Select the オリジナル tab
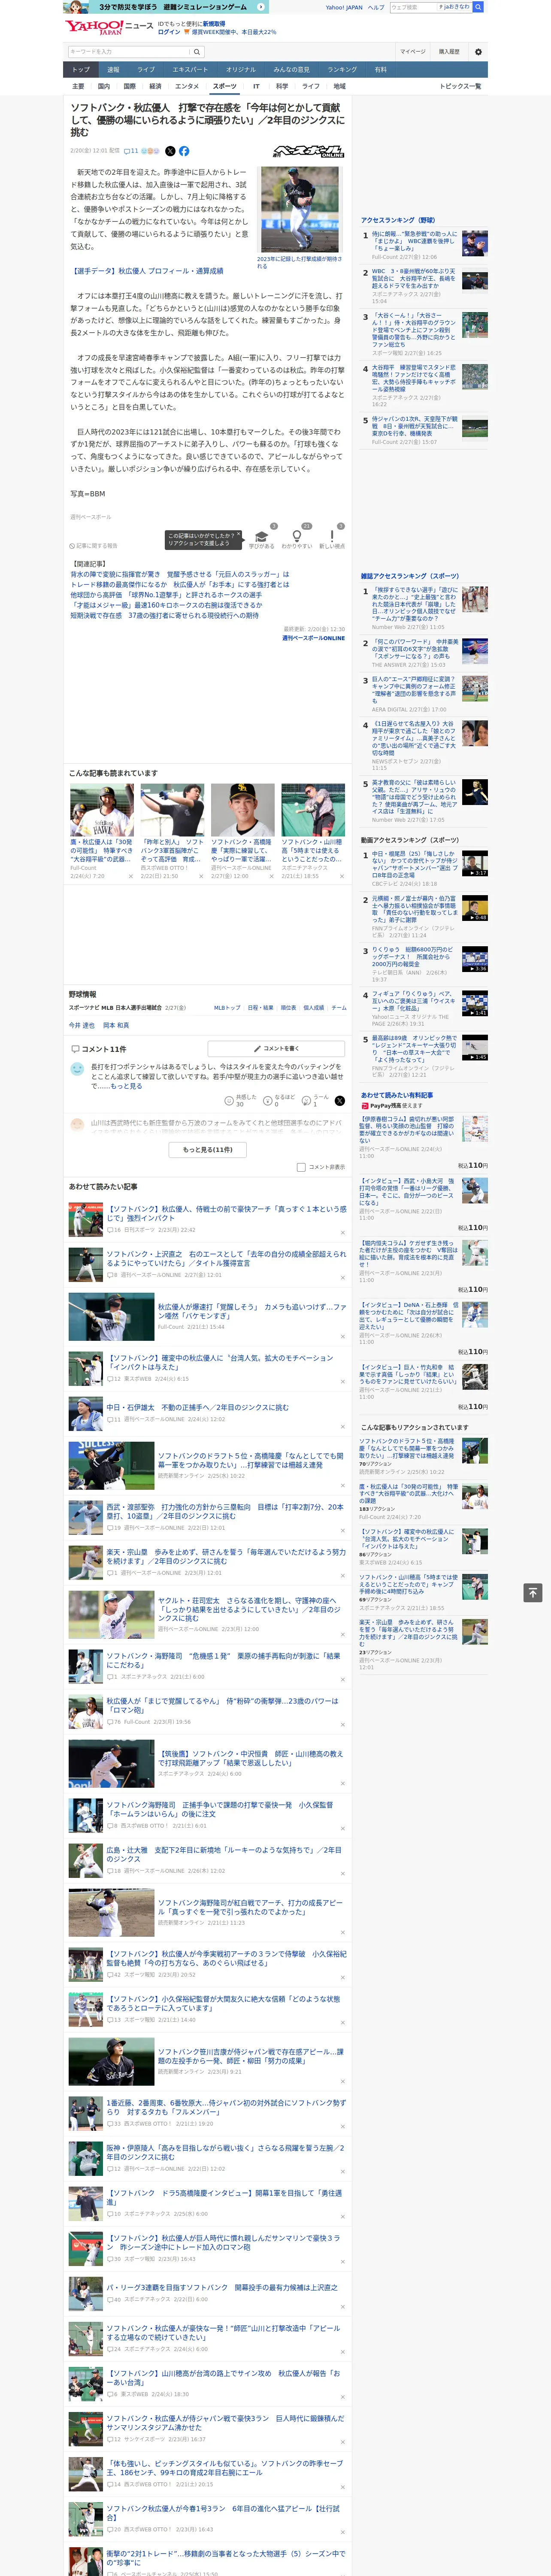Image resolution: width=551 pixels, height=2576 pixels. (241, 70)
